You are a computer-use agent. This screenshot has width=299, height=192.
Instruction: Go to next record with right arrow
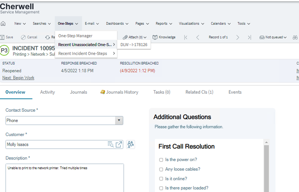238,37
